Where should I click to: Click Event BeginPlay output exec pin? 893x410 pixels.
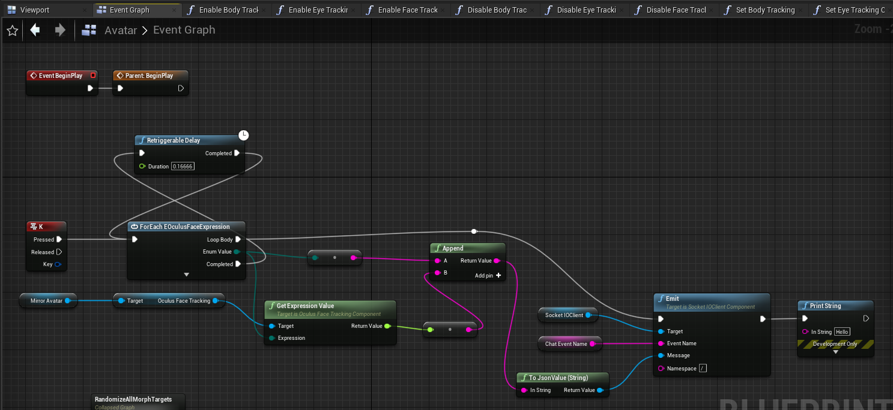click(x=90, y=88)
